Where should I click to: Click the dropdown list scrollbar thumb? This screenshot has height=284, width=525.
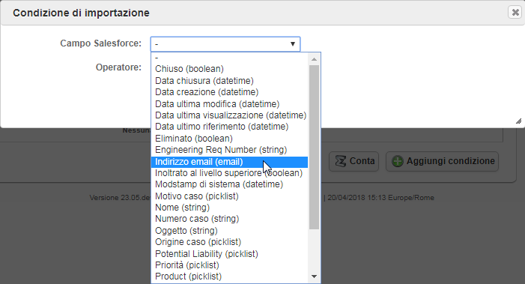[x=314, y=148]
